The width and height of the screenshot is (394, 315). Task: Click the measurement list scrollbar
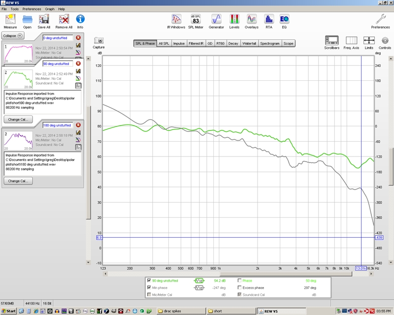click(88, 163)
